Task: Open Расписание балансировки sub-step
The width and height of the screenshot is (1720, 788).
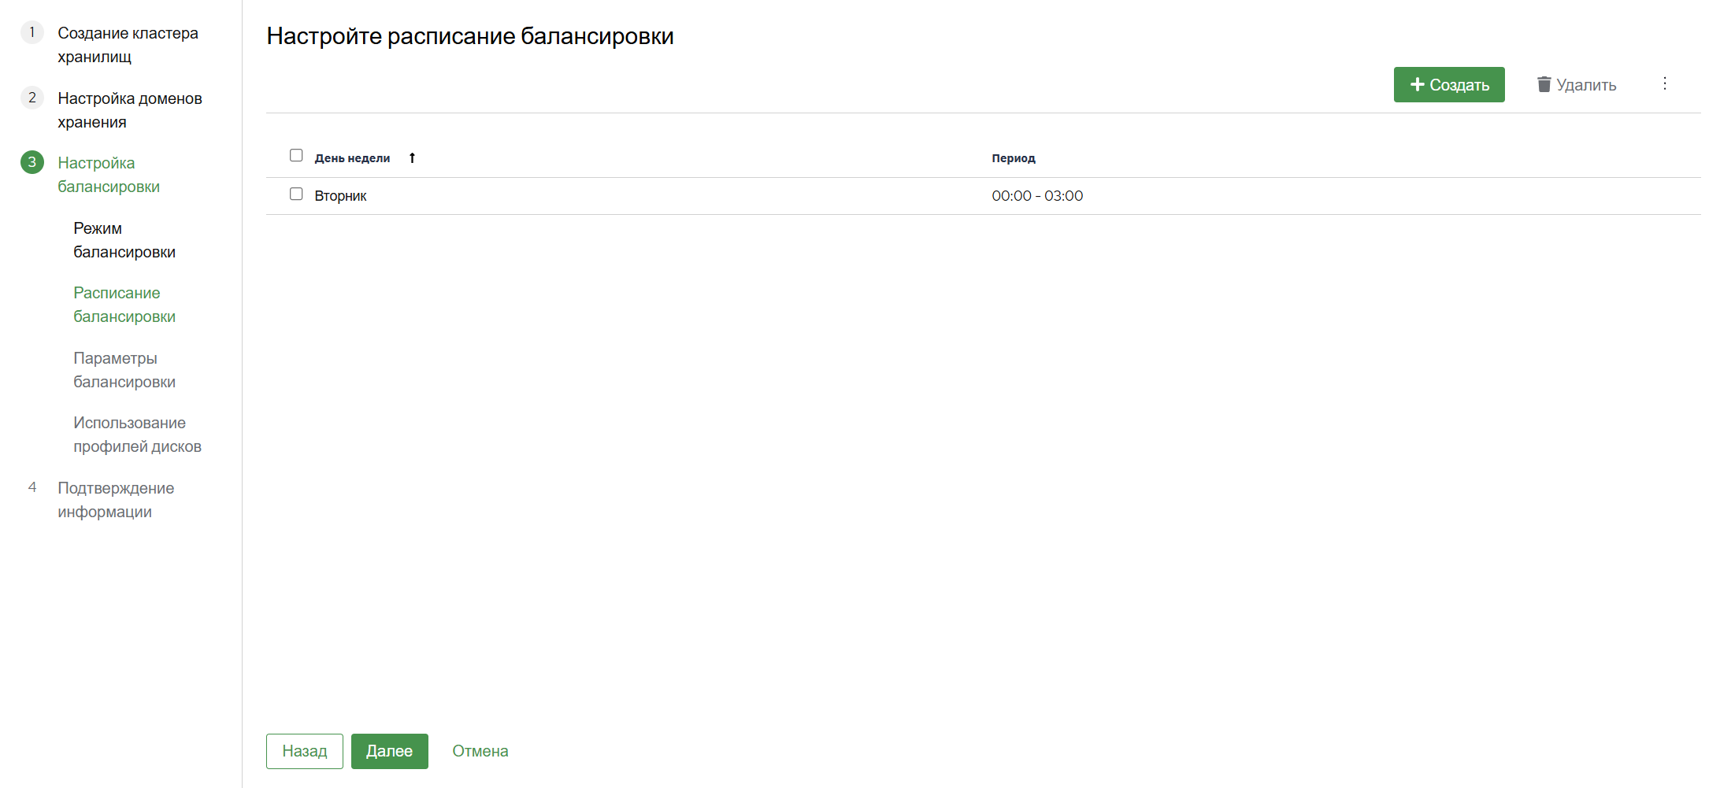Action: click(x=124, y=305)
